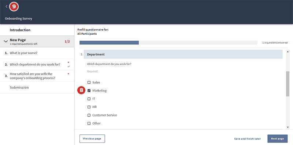Tick the IT checkbox
The image size is (293, 145).
pos(89,99)
